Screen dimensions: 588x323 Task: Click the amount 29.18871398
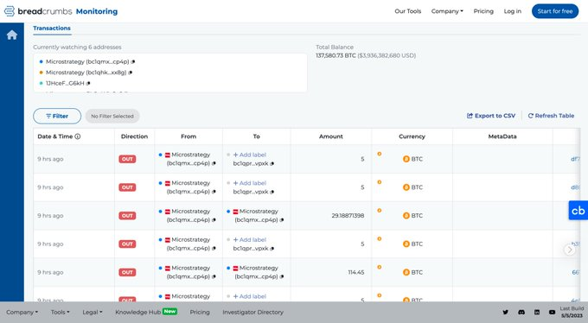coord(348,216)
